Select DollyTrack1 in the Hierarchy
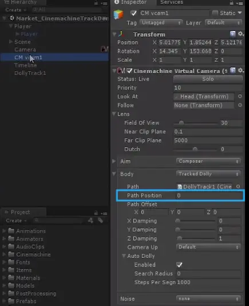249x306 pixels. pyautogui.click(x=30, y=73)
